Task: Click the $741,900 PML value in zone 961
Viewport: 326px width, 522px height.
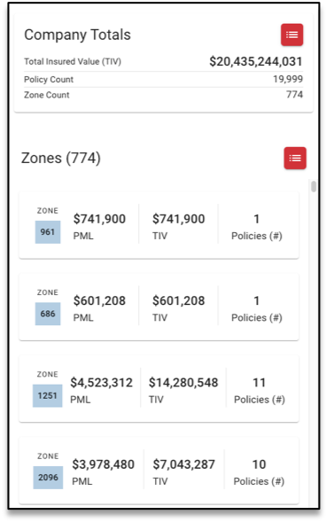Action: click(x=99, y=219)
